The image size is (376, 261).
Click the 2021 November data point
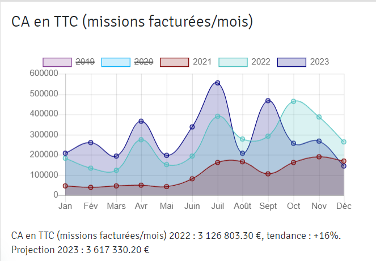click(319, 157)
